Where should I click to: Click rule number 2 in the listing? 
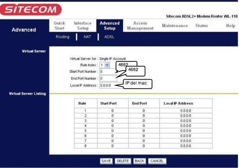[86, 116]
